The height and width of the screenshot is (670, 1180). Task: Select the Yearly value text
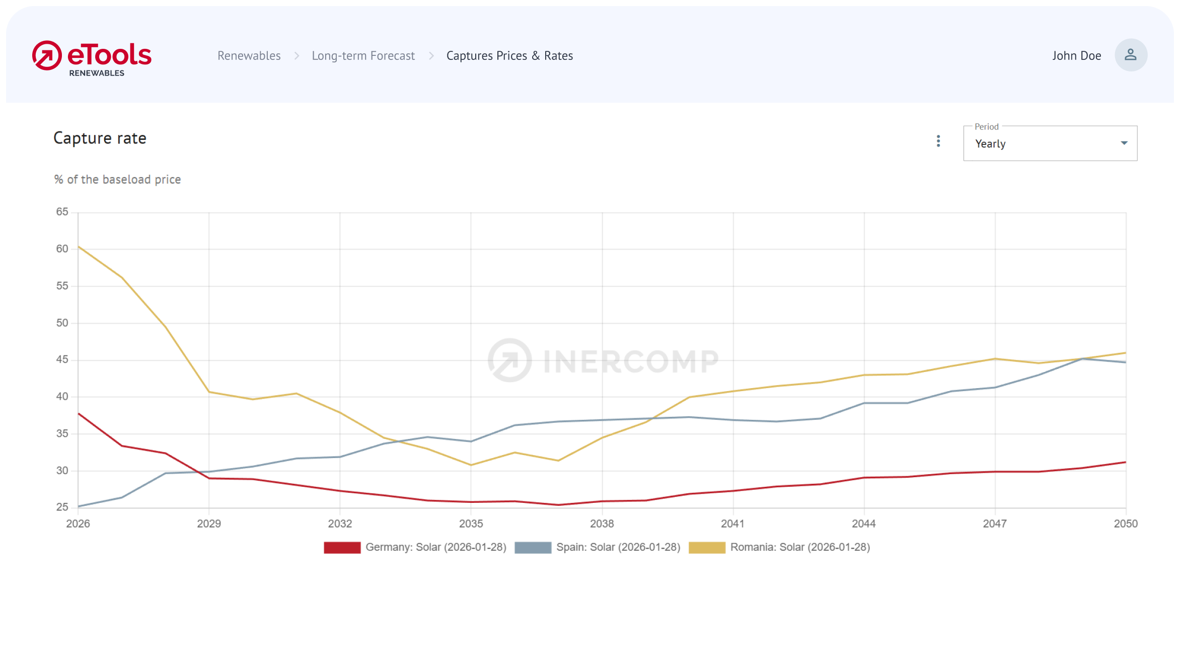[990, 144]
